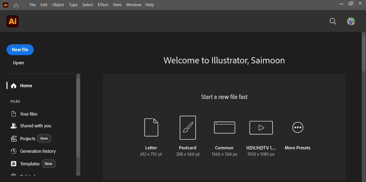Click the New file button
Viewport: 366px width, 182px height.
point(20,50)
